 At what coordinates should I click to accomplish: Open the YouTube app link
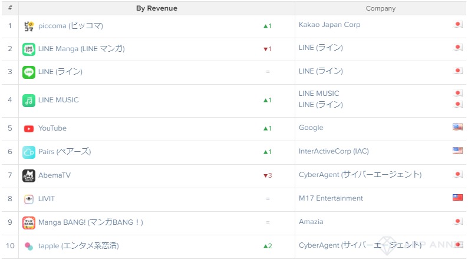(52, 128)
